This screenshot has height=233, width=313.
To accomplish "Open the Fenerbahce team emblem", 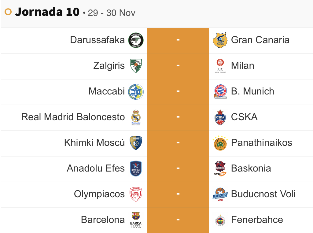I will click(x=220, y=220).
